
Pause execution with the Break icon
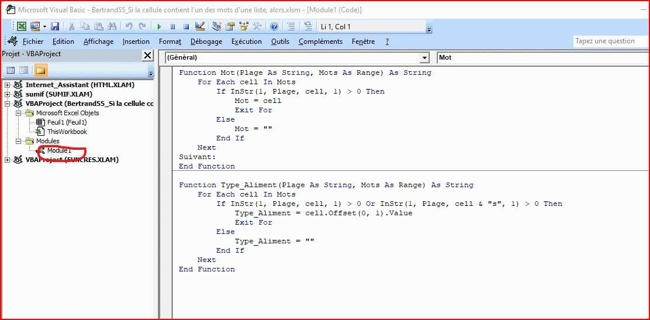tap(172, 26)
